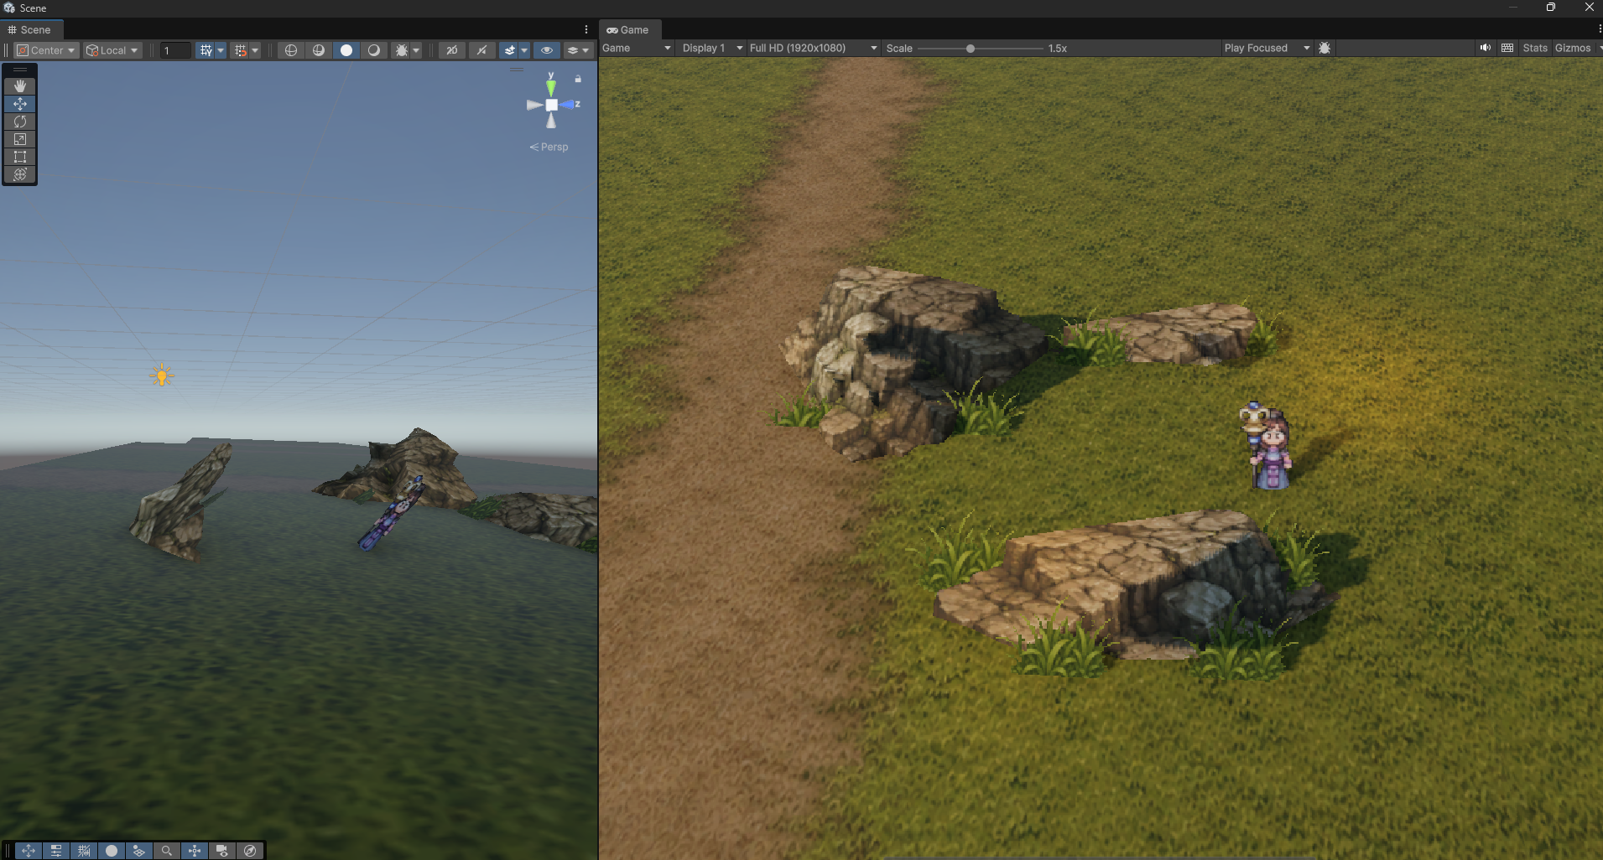Viewport: 1603px width, 860px height.
Task: Switch to the Game tab
Action: point(628,29)
